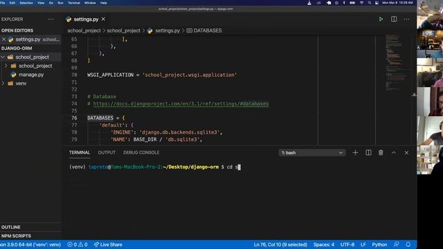
Task: Click the feedback icon in status bar
Action: coord(396,244)
